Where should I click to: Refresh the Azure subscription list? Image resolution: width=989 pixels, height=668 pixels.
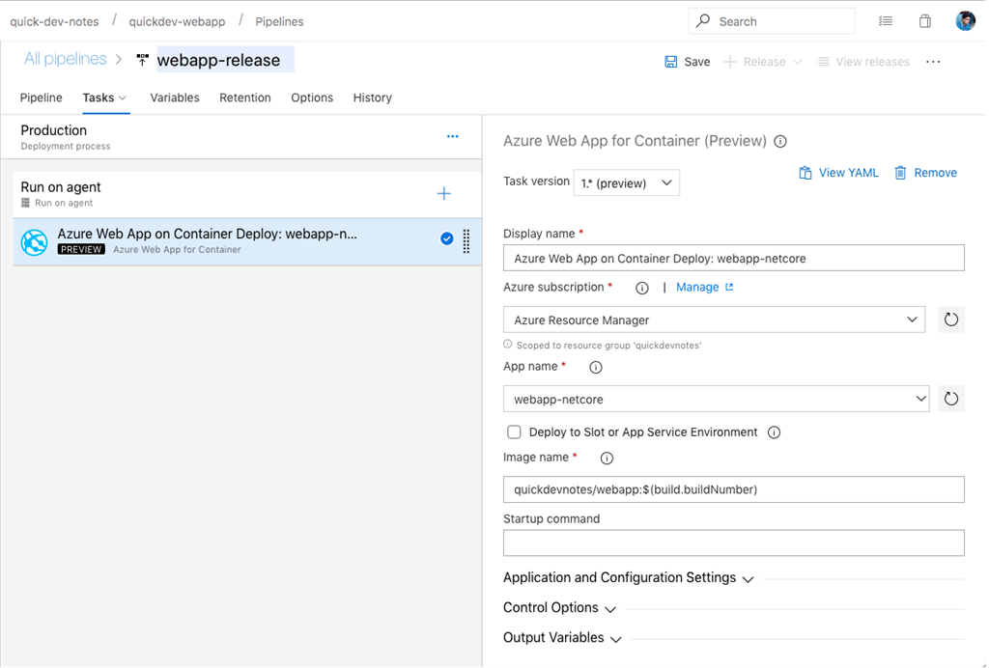[950, 319]
